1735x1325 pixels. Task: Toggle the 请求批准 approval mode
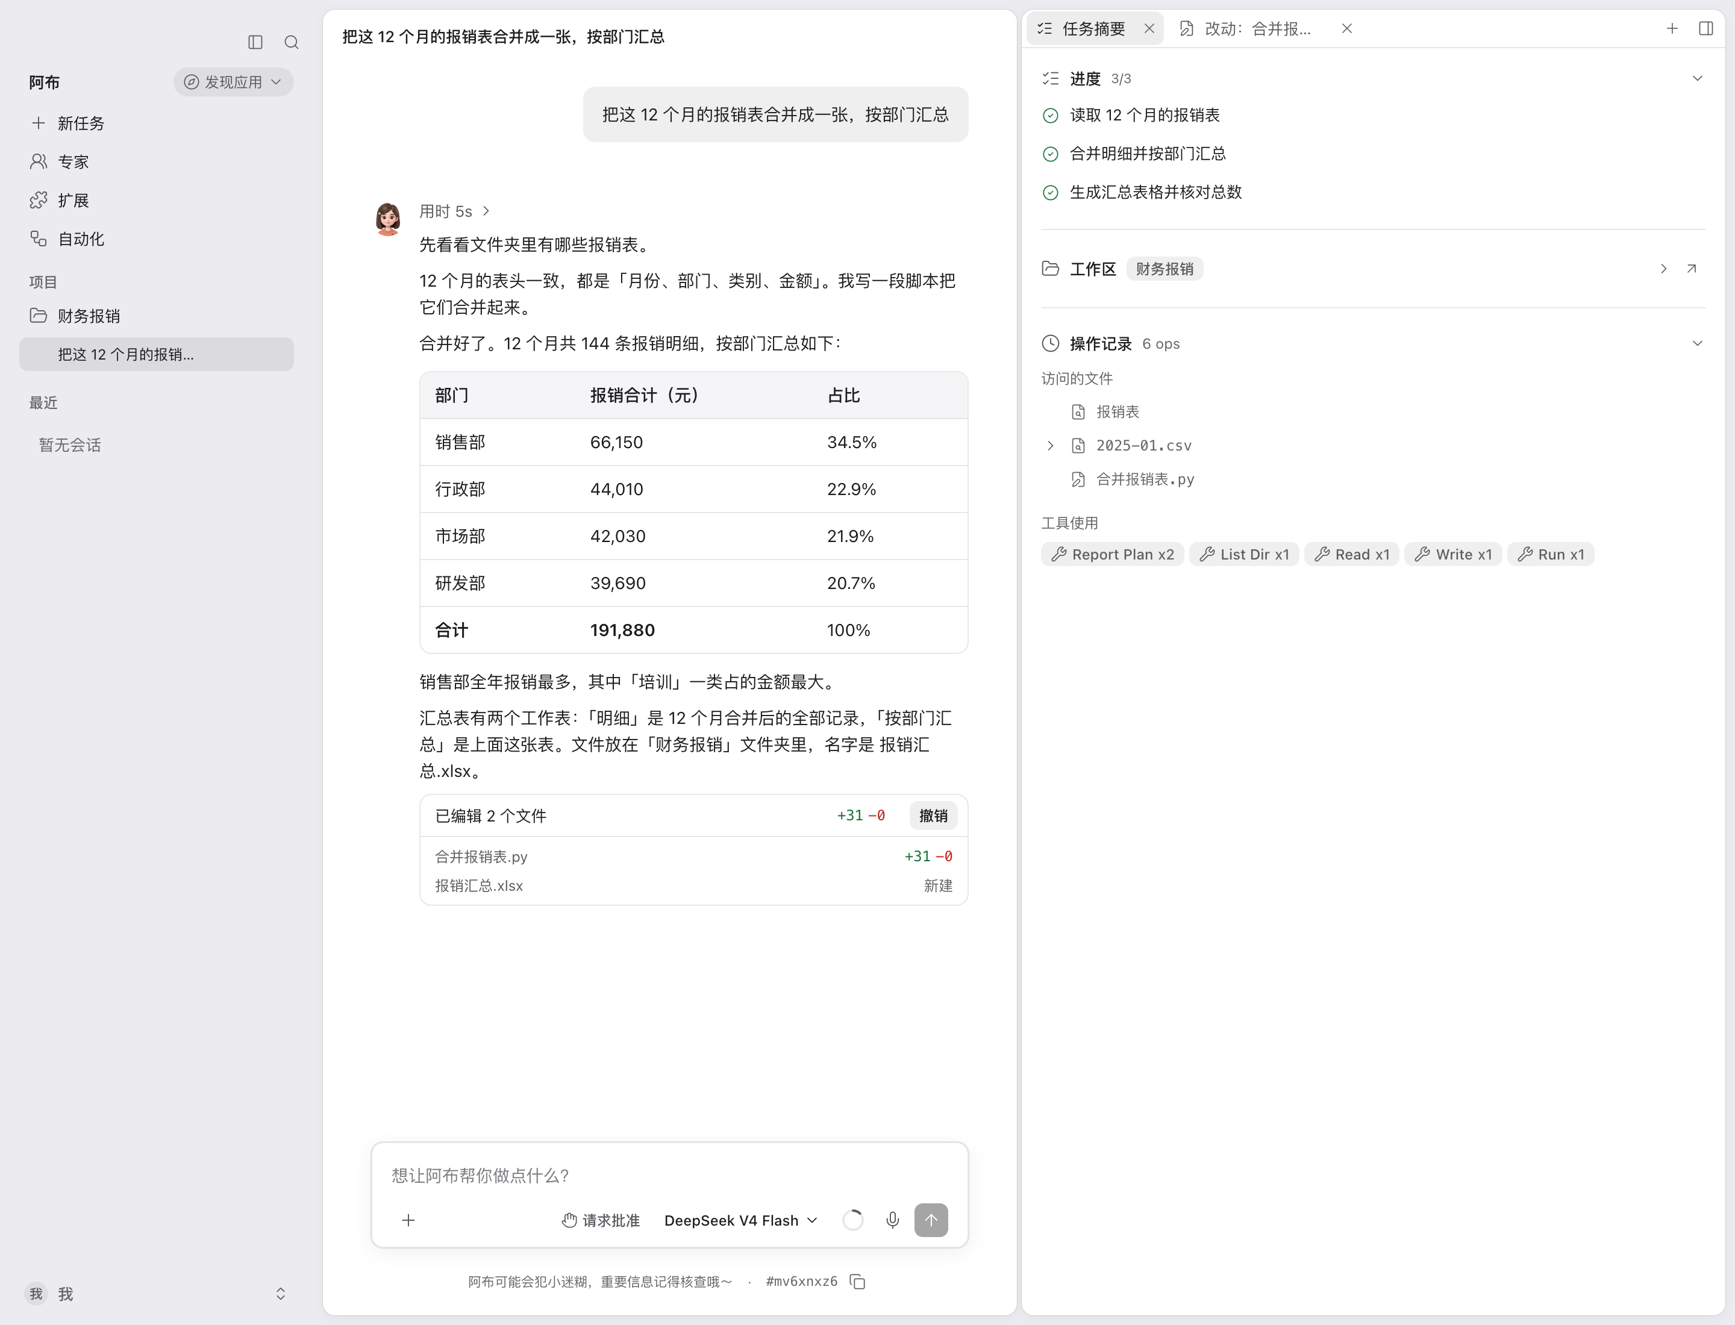(601, 1220)
